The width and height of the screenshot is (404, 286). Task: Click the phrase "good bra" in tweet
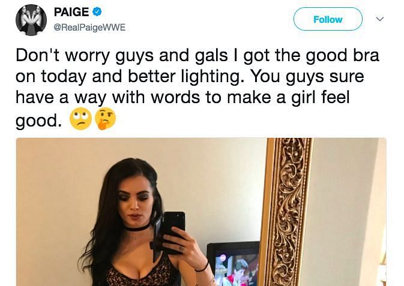[x=343, y=56]
